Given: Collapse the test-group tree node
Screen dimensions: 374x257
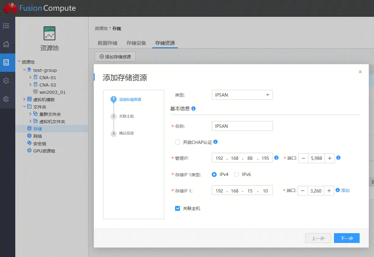Looking at the screenshot, I should [24, 70].
